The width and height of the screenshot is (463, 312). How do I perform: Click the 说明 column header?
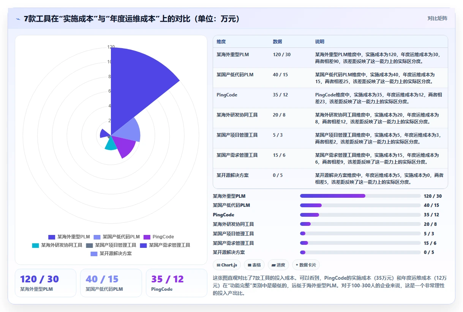point(319,42)
